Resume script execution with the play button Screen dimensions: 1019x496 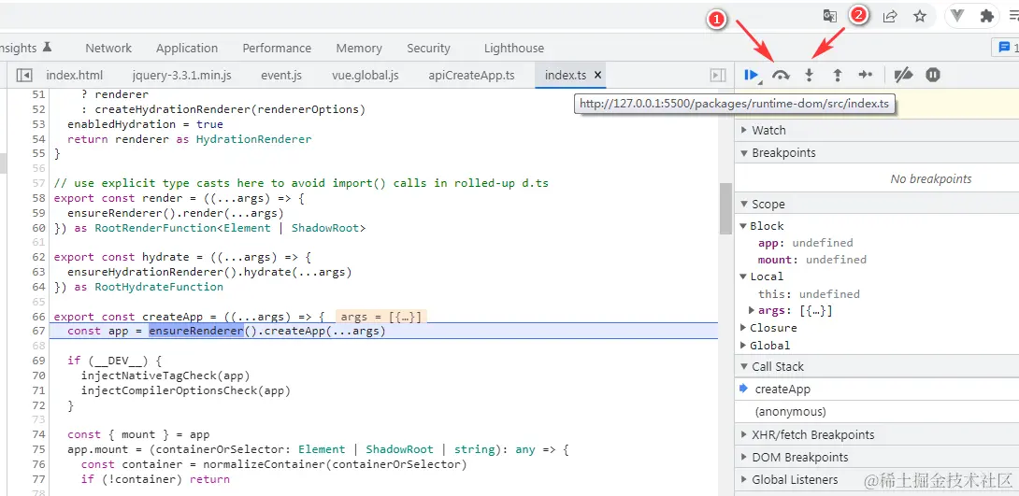pos(752,76)
